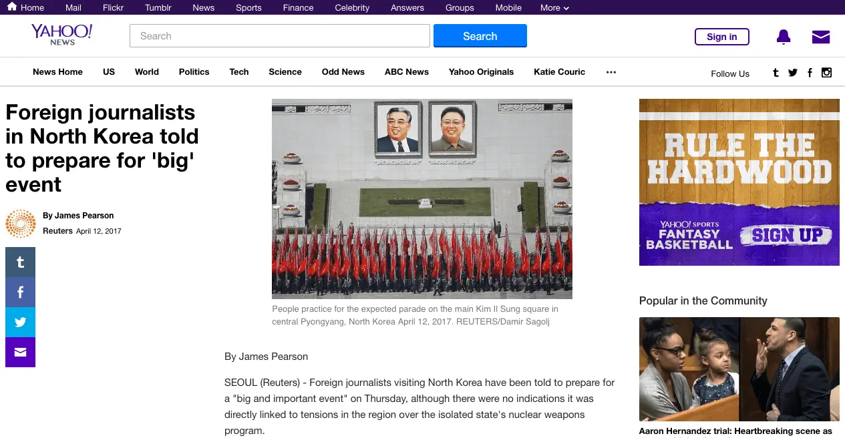Expand the More dropdown in top bar
This screenshot has height=438, width=845.
pos(554,8)
